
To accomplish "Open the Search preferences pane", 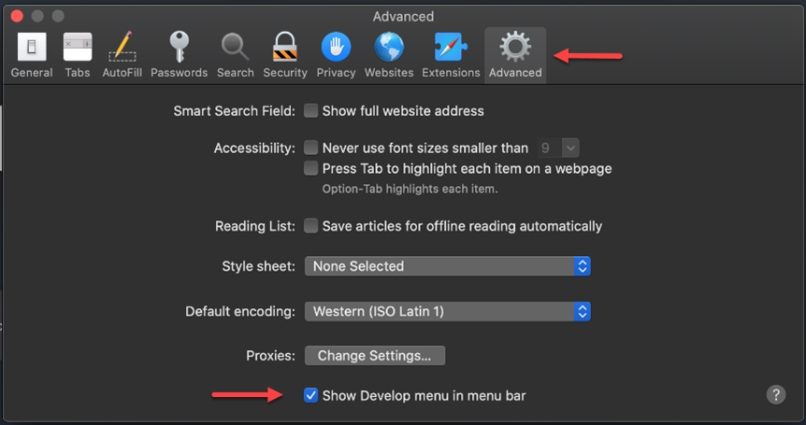I will (x=236, y=55).
